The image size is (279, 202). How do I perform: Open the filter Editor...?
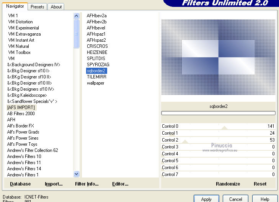(x=120, y=184)
